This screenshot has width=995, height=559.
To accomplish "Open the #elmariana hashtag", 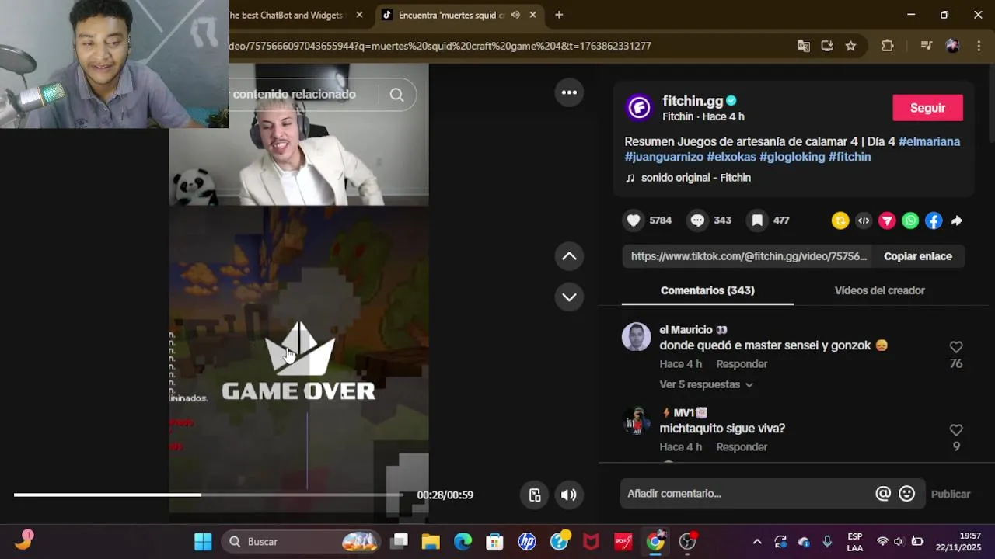I will tap(929, 141).
